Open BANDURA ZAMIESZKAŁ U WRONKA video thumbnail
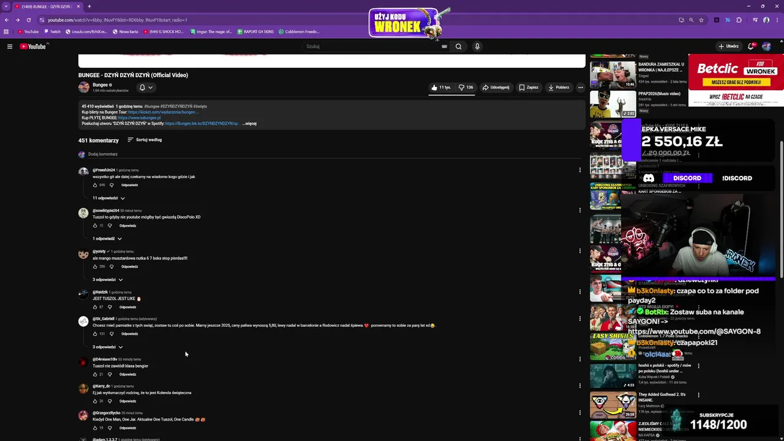 [x=612, y=75]
